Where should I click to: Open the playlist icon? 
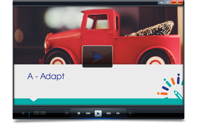click(x=130, y=113)
